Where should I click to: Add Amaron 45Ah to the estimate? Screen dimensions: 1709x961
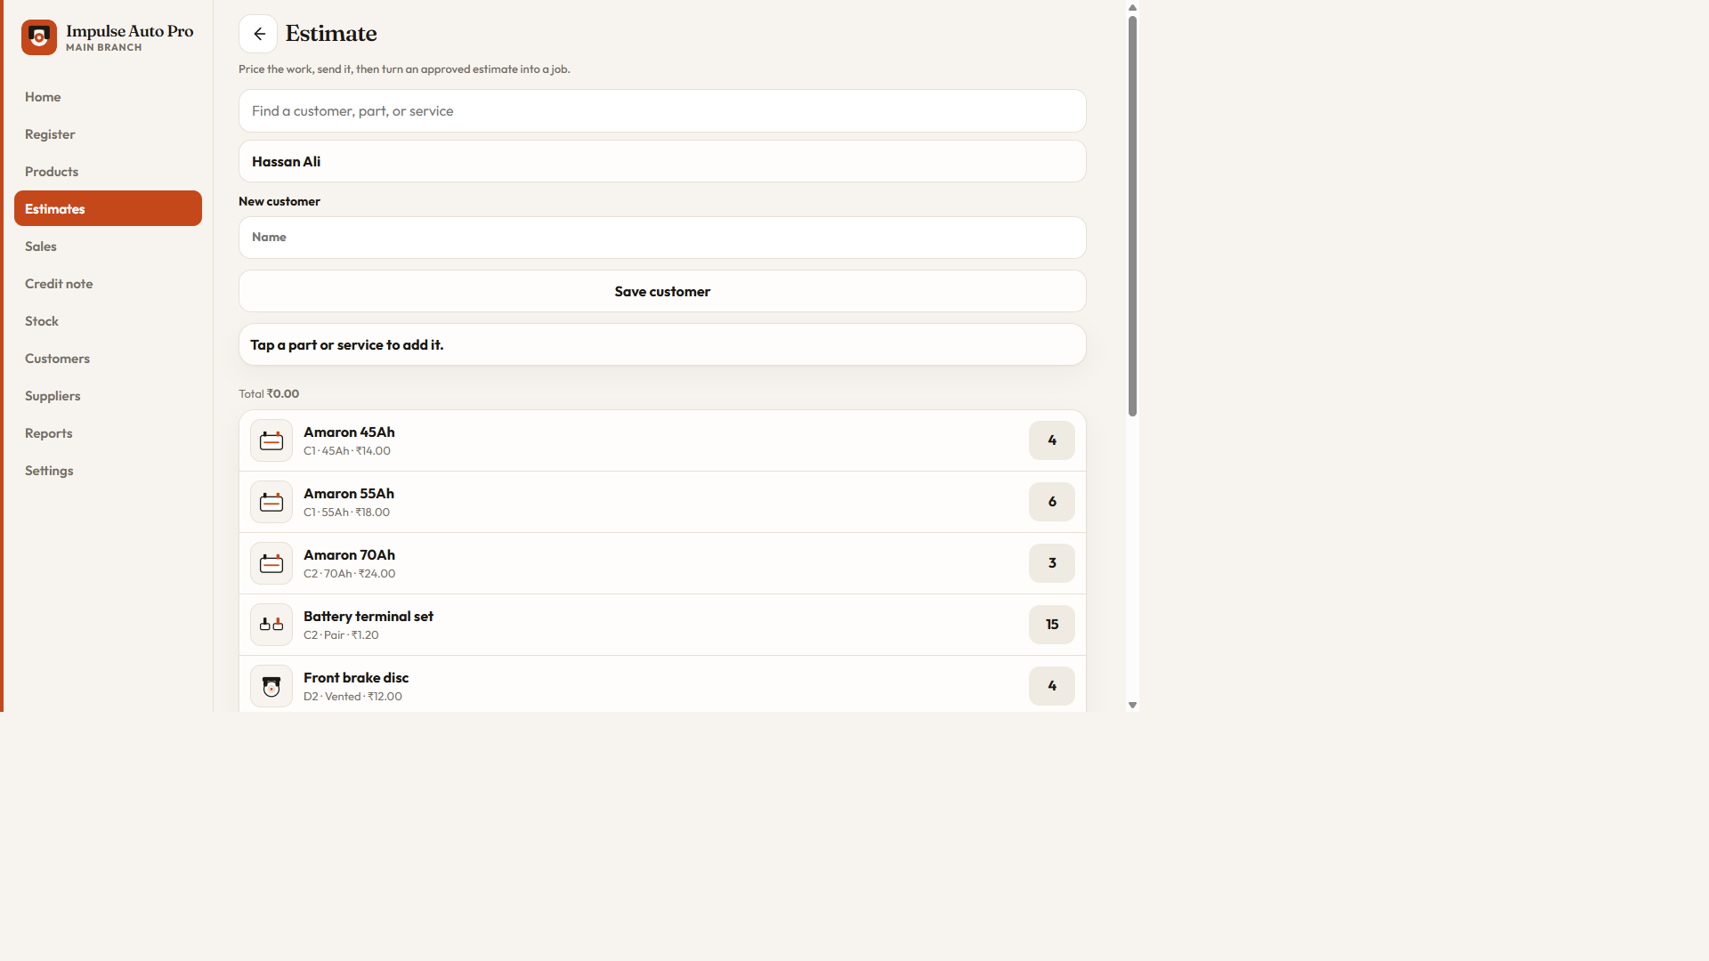tap(662, 440)
